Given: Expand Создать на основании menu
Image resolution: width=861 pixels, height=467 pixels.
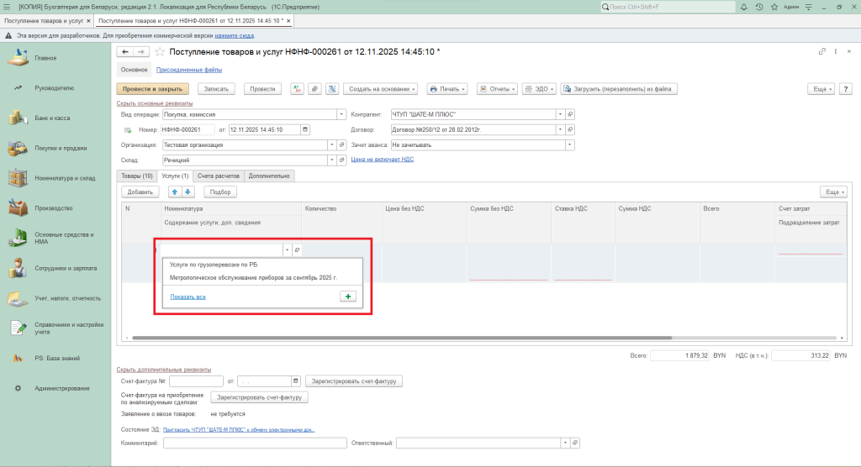Looking at the screenshot, I should coord(382,89).
